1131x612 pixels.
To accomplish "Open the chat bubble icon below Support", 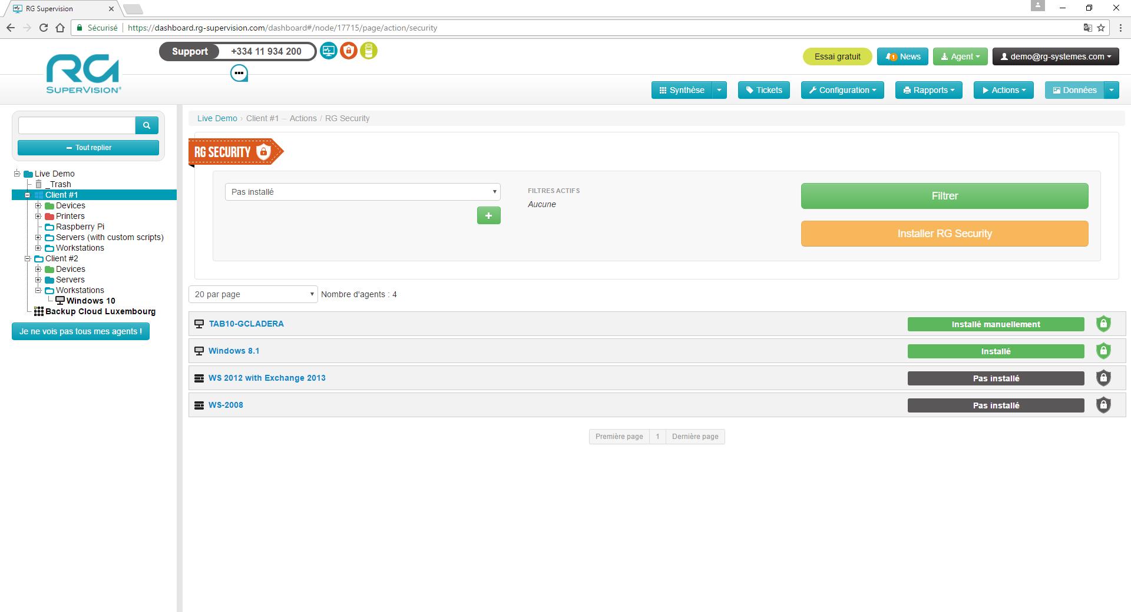I will 239,74.
